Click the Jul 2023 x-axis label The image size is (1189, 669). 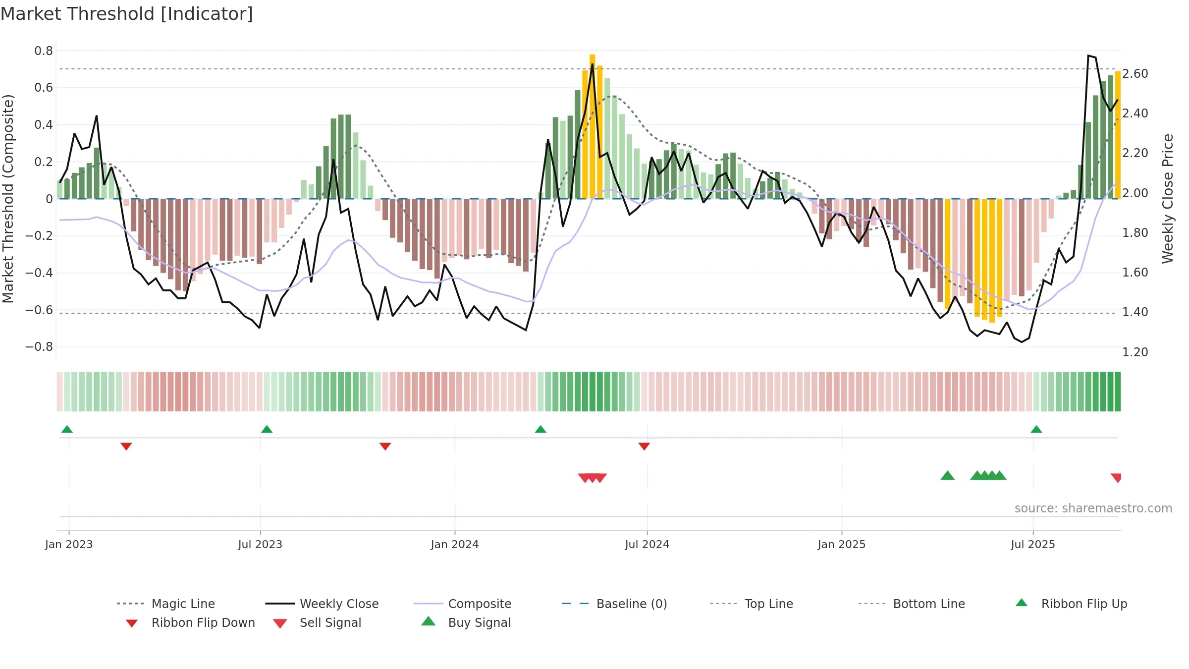260,545
